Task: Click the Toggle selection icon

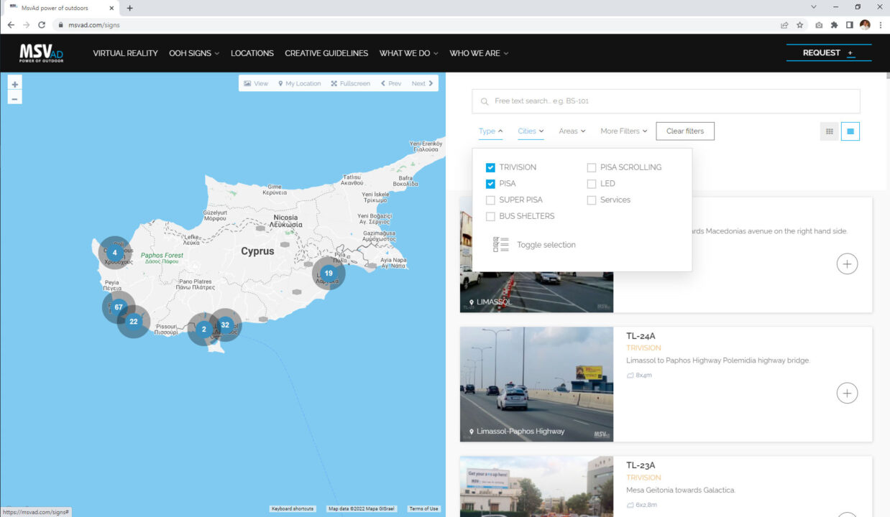Action: point(501,245)
